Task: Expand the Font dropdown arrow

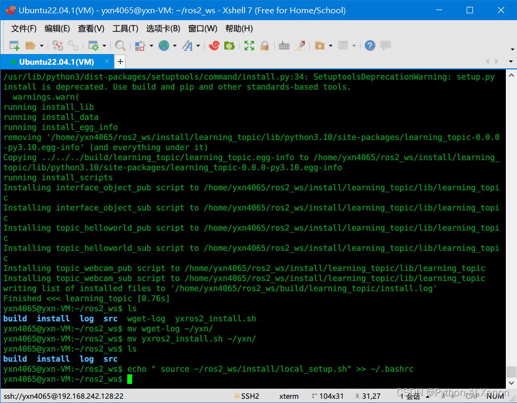Action: (x=198, y=46)
